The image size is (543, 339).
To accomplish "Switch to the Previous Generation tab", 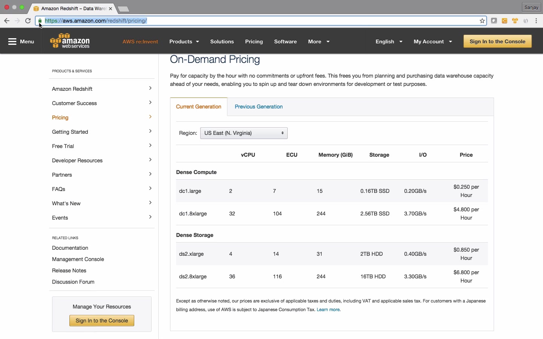I will click(x=259, y=107).
